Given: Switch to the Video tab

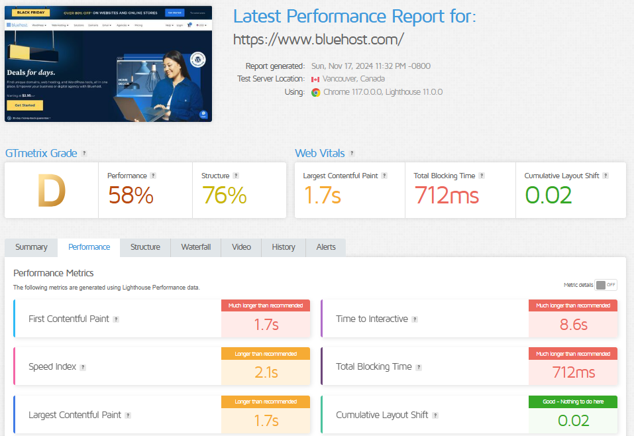Looking at the screenshot, I should click(x=240, y=246).
